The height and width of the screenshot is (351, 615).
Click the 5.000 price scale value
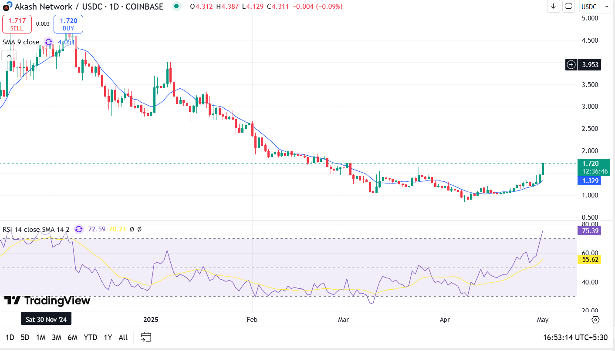(590, 18)
